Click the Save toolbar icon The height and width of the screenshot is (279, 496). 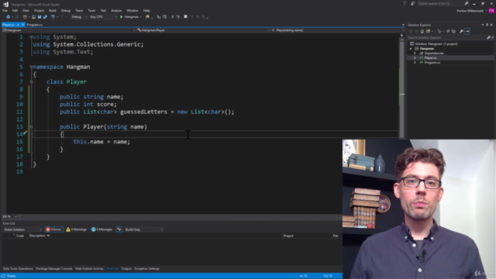coord(40,17)
